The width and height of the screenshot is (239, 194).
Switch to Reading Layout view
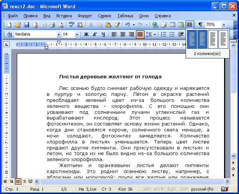tap(31, 182)
